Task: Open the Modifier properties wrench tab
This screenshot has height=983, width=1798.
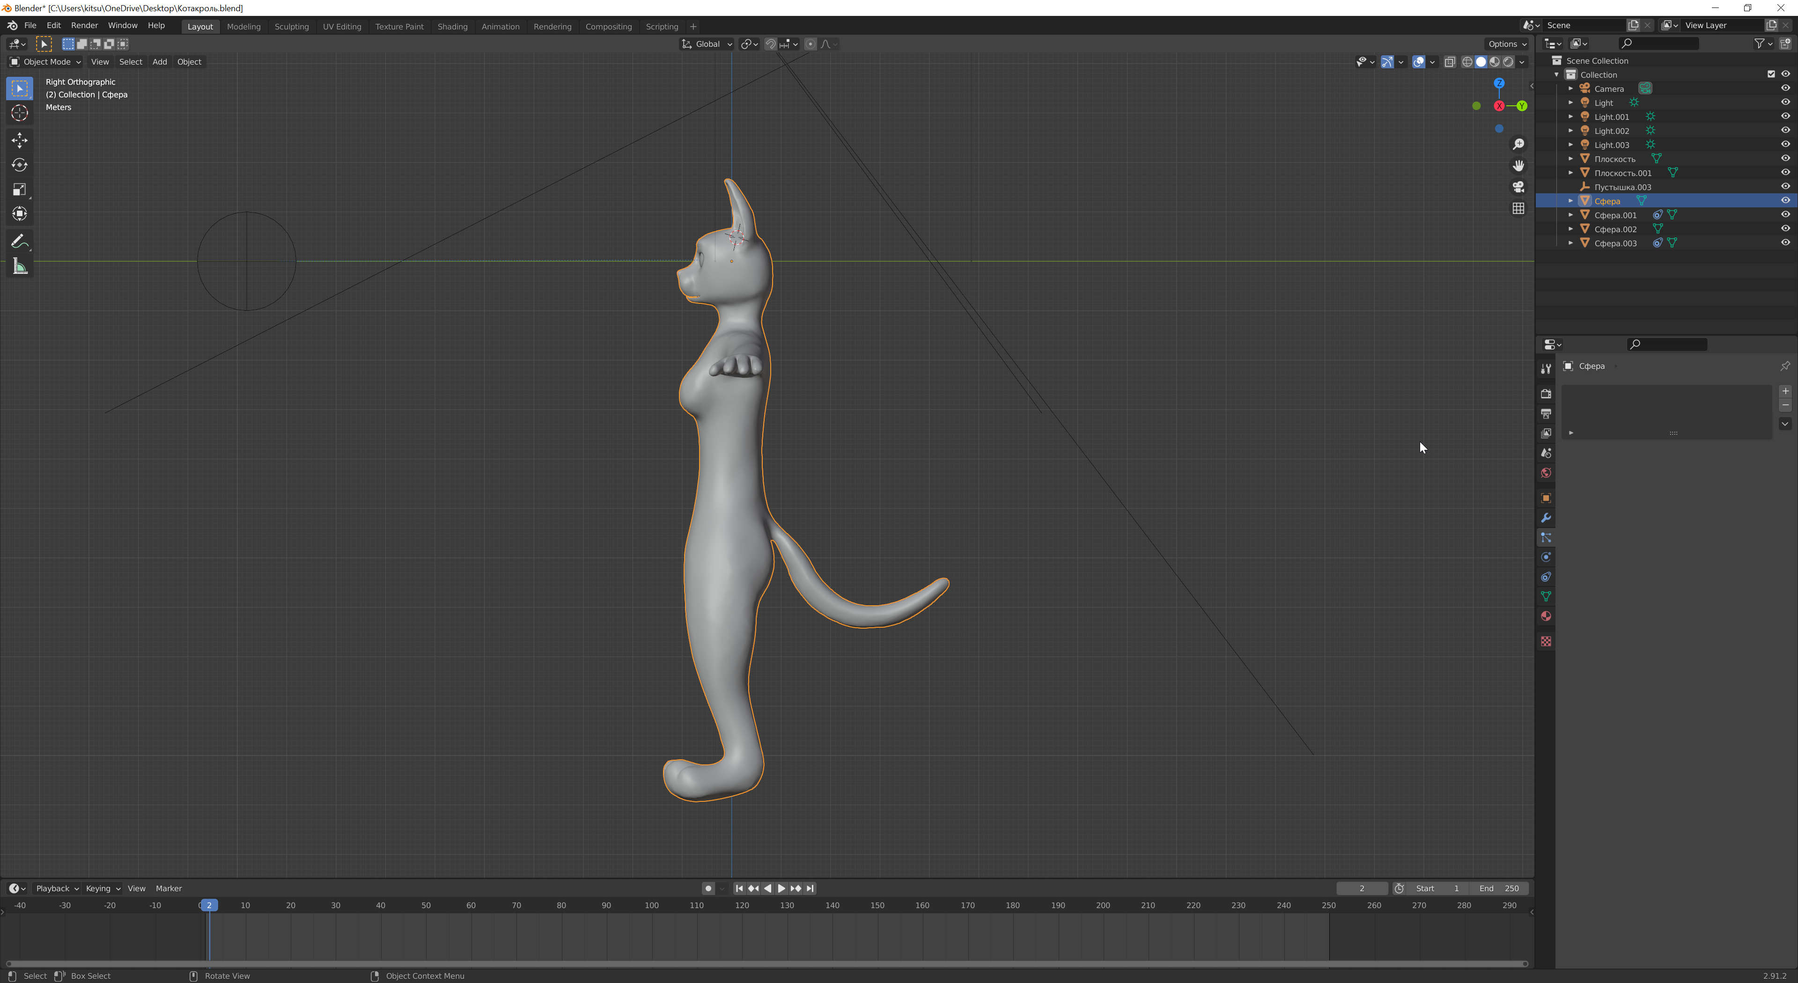Action: click(x=1546, y=518)
